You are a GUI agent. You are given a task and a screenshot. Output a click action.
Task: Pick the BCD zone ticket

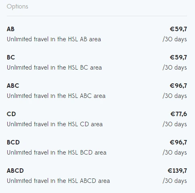pyautogui.click(x=97, y=147)
